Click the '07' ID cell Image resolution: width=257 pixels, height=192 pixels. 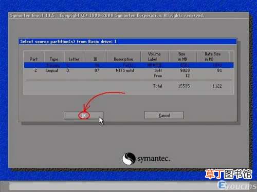97,70
